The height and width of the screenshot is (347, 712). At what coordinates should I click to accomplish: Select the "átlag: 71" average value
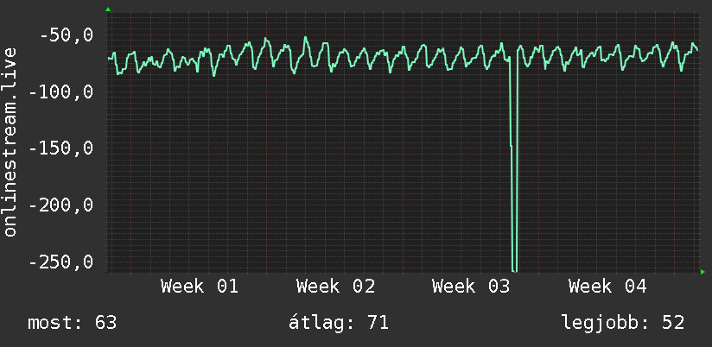pos(338,323)
